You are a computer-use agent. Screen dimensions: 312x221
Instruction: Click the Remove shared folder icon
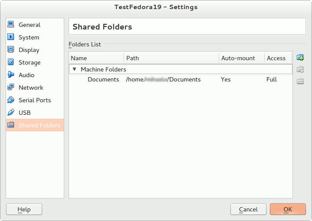[x=300, y=81]
